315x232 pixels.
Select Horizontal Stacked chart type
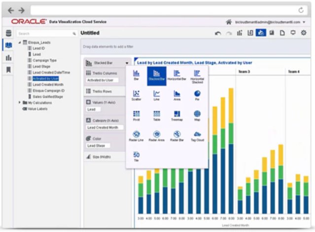tap(197, 77)
